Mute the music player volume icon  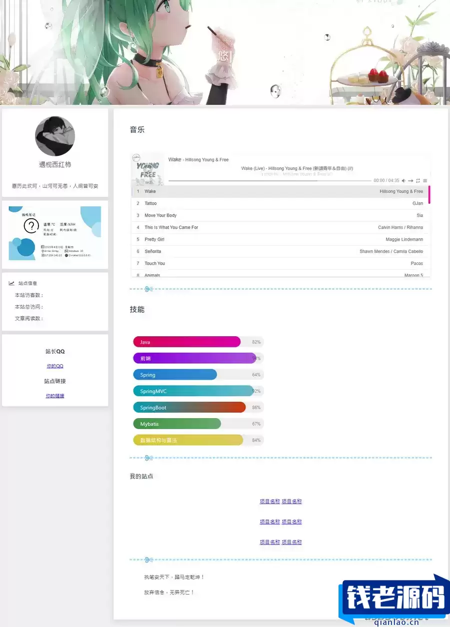(x=404, y=180)
